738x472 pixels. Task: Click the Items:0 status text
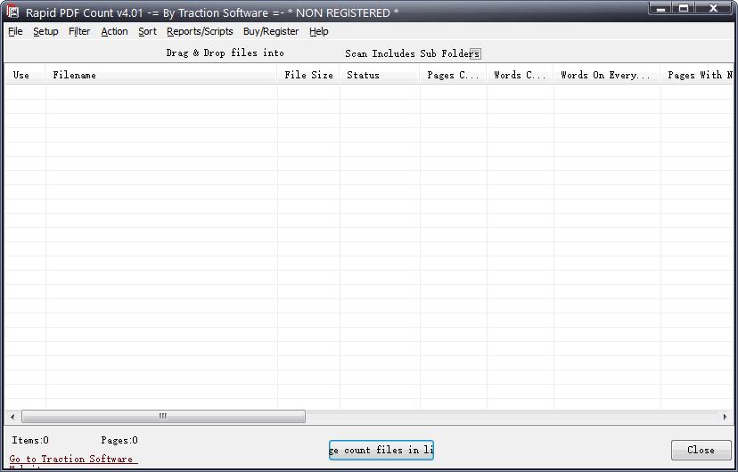(30, 441)
